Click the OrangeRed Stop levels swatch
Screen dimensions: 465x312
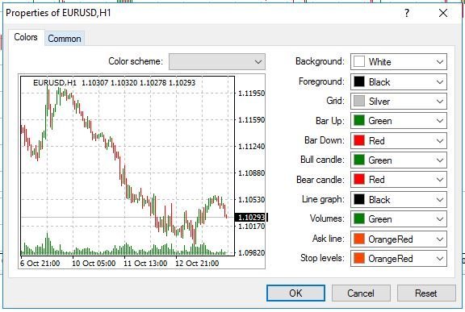coord(359,258)
